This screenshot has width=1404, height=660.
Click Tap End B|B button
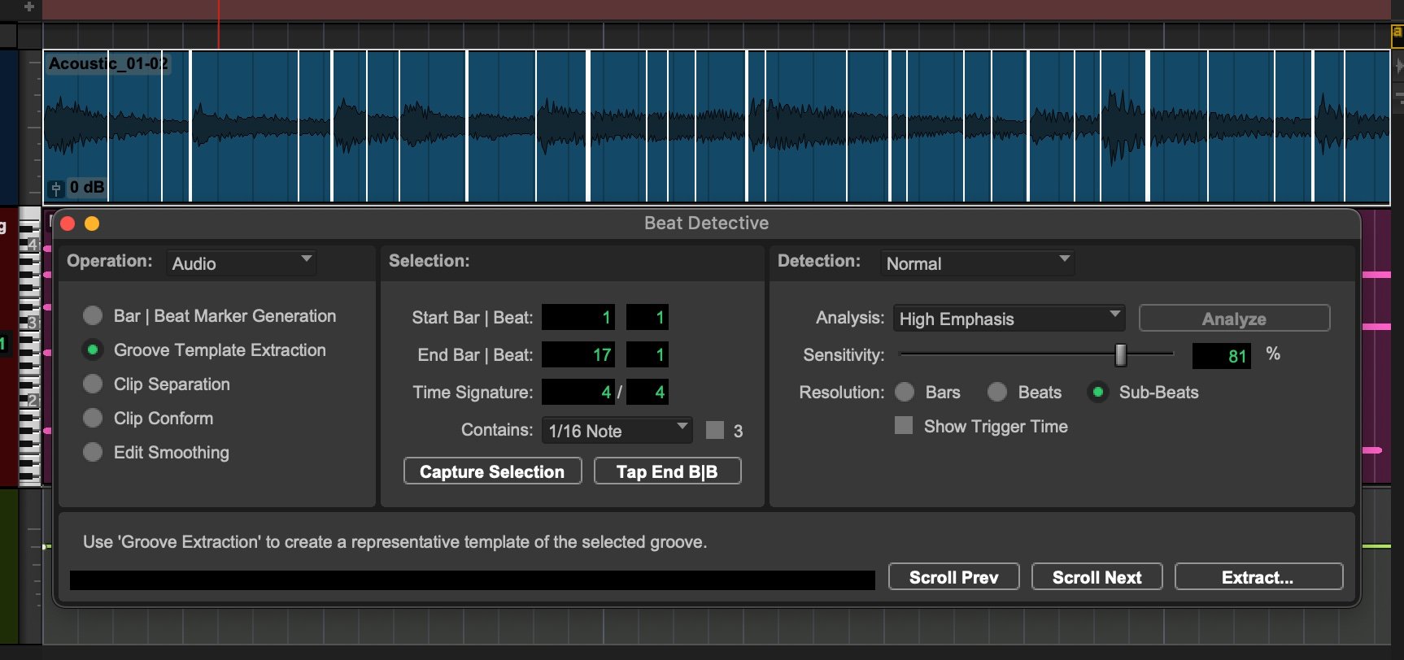tap(667, 471)
